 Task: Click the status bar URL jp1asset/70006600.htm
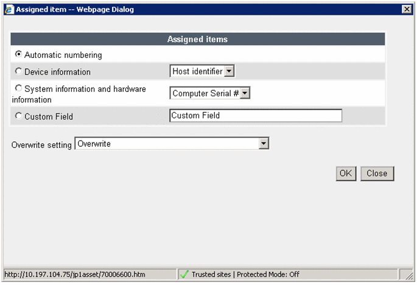click(x=75, y=275)
